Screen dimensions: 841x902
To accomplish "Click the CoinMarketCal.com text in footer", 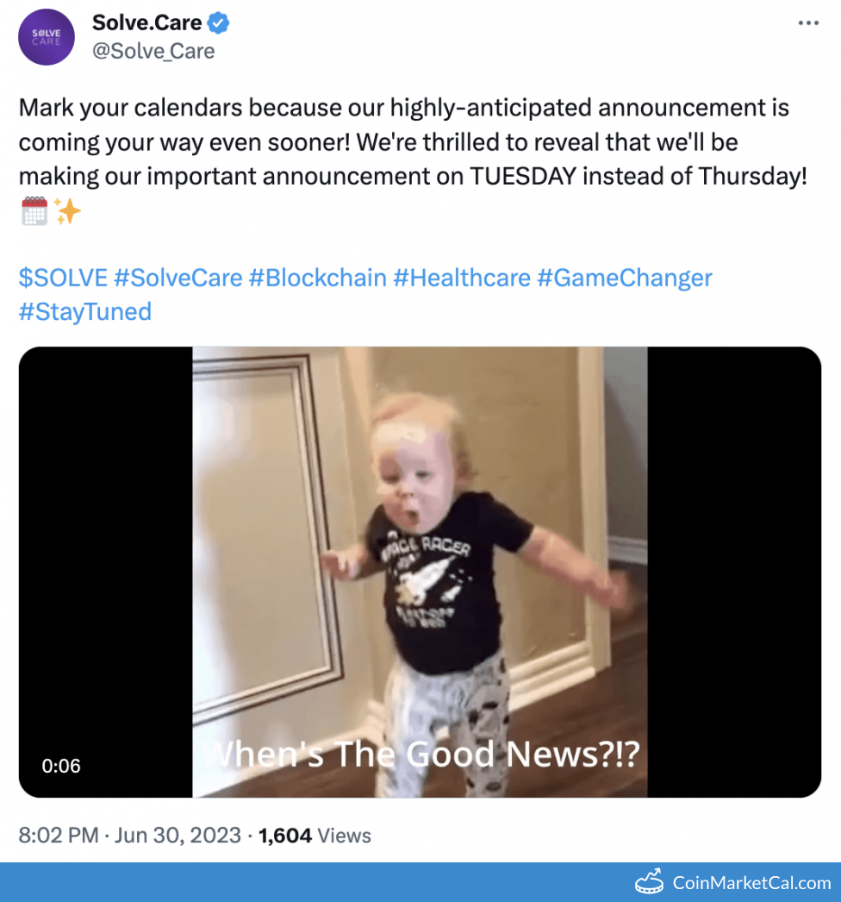I will [x=751, y=882].
